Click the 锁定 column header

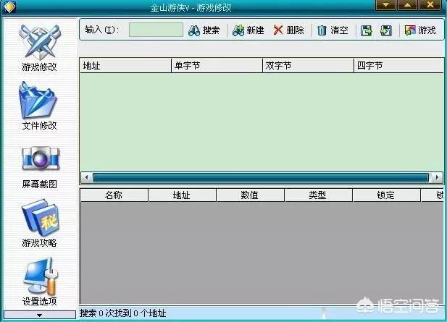(x=387, y=195)
